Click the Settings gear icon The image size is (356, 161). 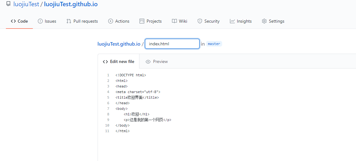click(264, 21)
